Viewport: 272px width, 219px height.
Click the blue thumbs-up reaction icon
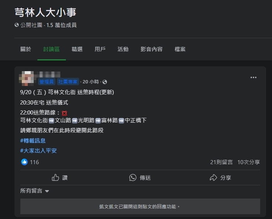click(x=24, y=162)
